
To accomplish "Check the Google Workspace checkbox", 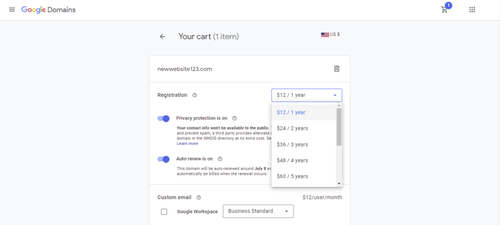I will [164, 211].
